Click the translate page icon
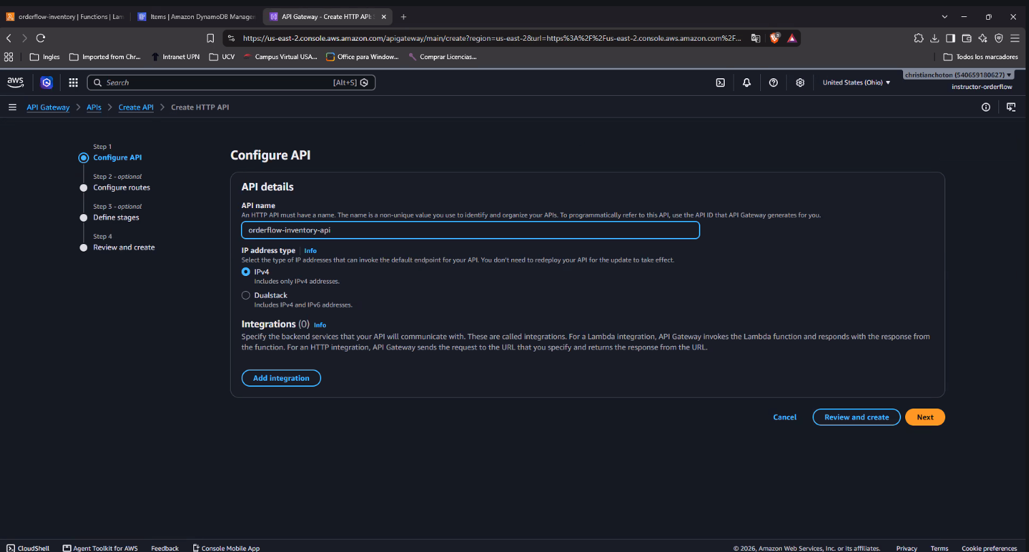The height and width of the screenshot is (552, 1029). click(755, 38)
